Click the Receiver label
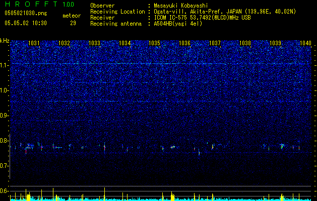317x201 pixels. click(x=102, y=18)
